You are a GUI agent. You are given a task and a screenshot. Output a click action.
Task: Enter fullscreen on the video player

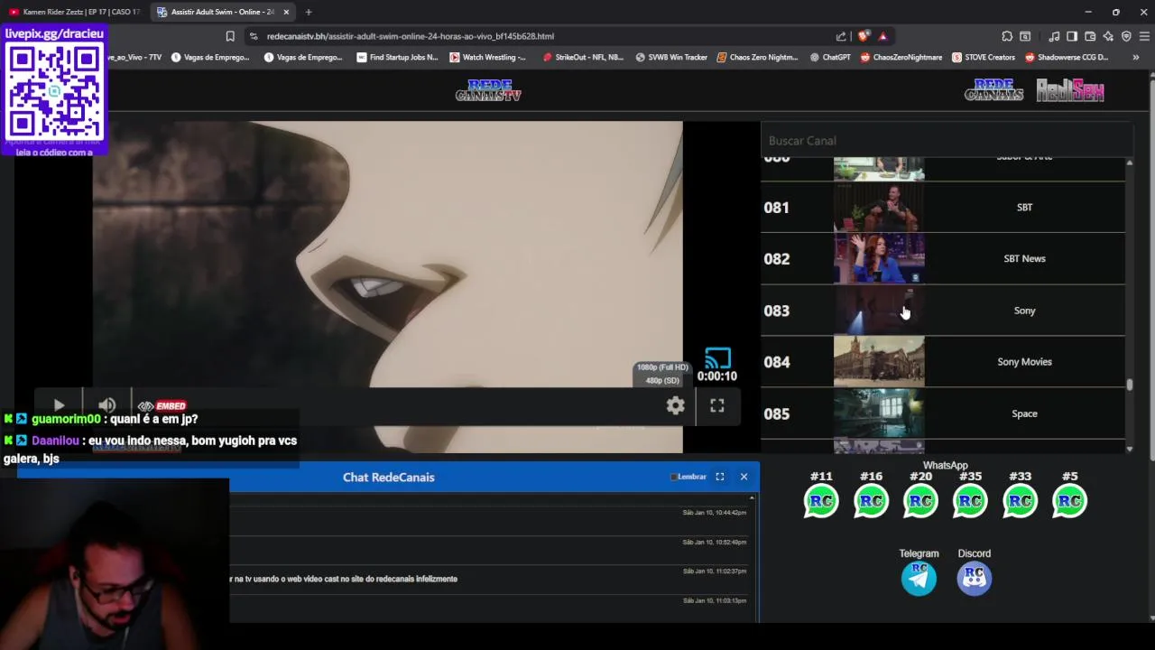pyautogui.click(x=717, y=406)
